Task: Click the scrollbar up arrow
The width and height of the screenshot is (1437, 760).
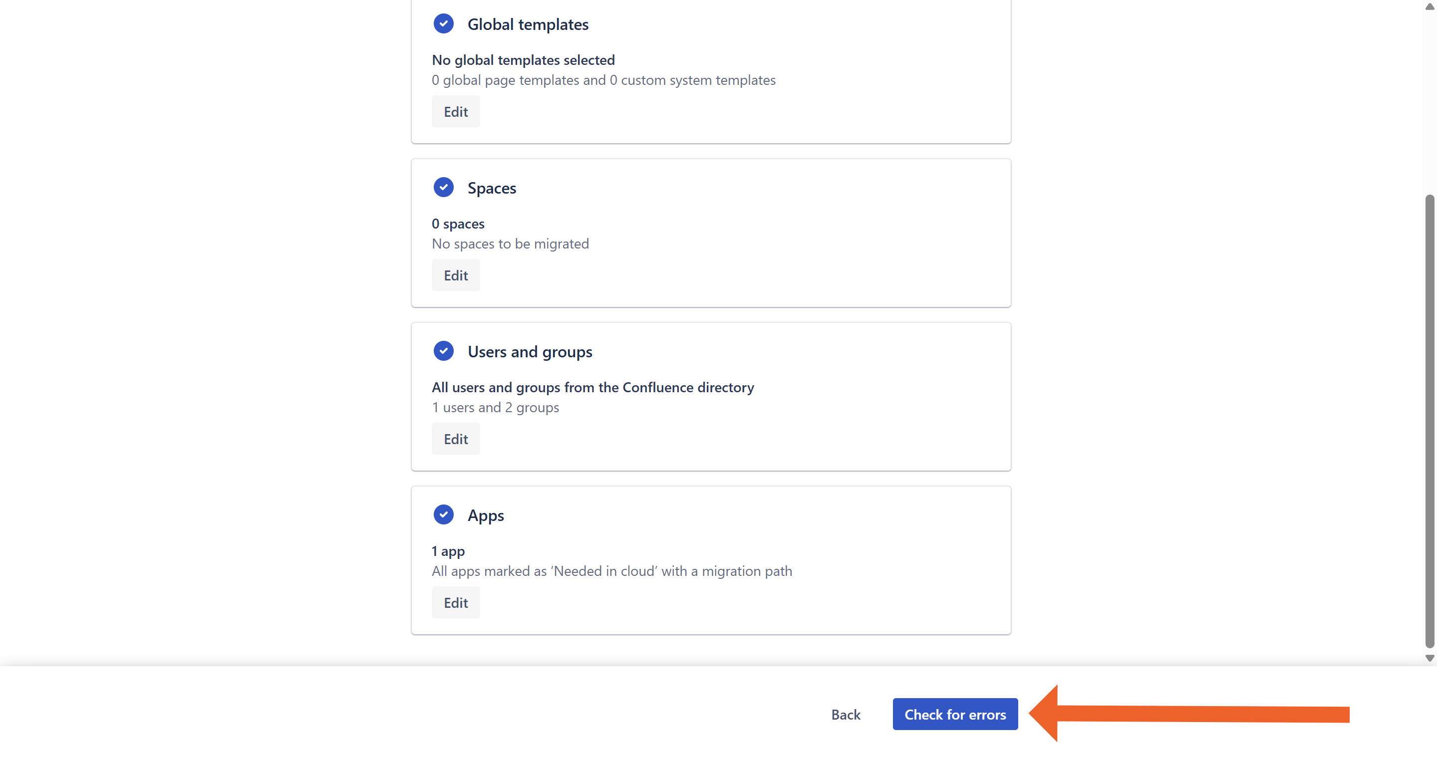Action: (x=1429, y=6)
